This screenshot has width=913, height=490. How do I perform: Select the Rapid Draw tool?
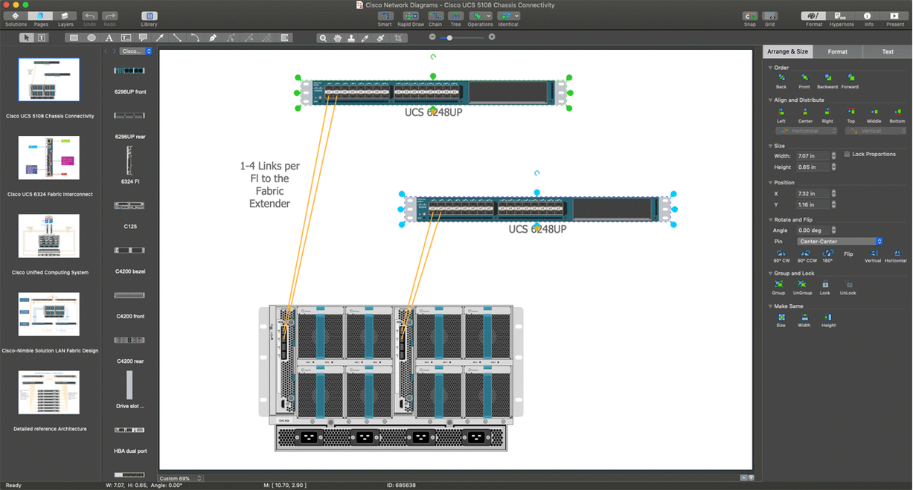click(x=410, y=16)
